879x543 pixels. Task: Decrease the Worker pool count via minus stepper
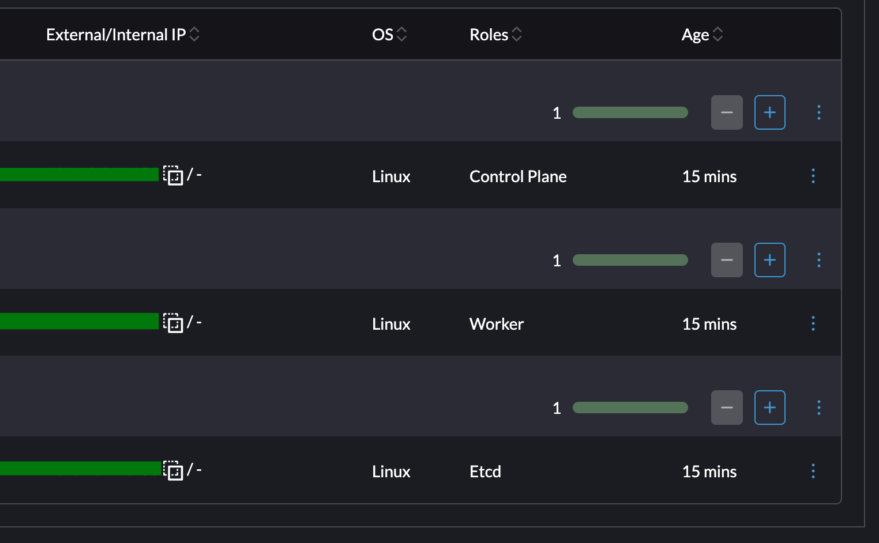click(x=726, y=260)
